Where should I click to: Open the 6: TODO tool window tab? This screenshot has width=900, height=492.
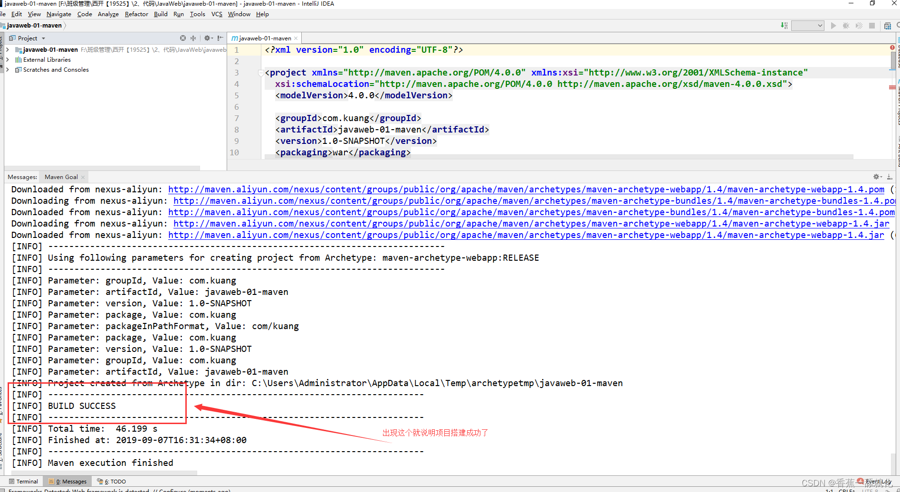point(112,481)
